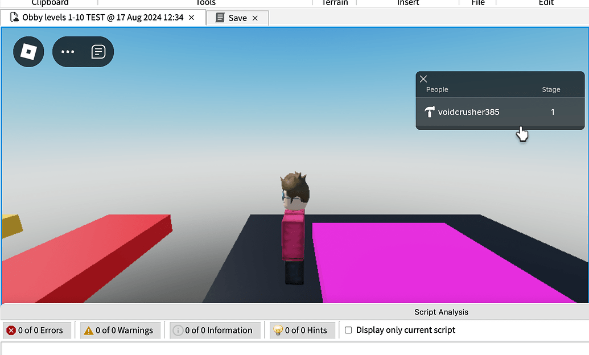Select voidcrusher385 in the People list
The image size is (589, 355).
coord(469,112)
